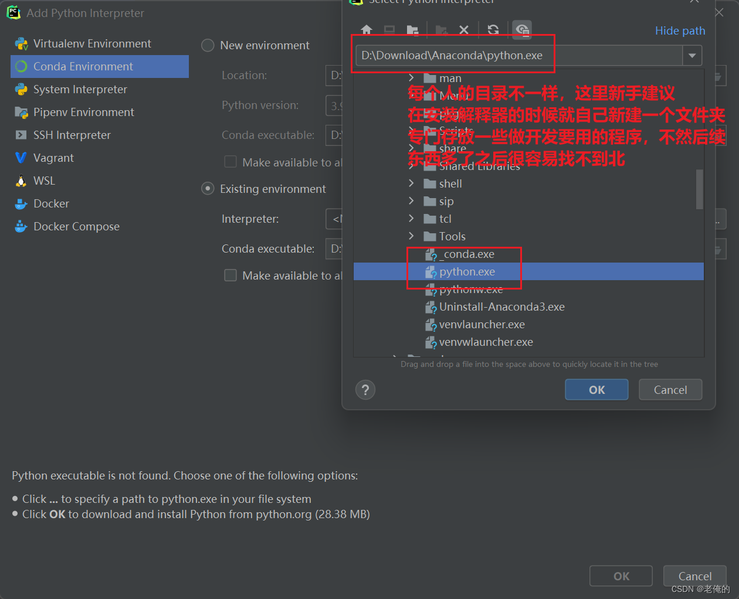Open the path history dropdown arrow

(x=692, y=56)
